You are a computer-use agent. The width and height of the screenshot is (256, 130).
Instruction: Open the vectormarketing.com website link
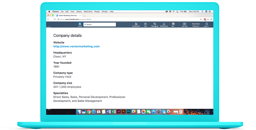click(x=76, y=46)
